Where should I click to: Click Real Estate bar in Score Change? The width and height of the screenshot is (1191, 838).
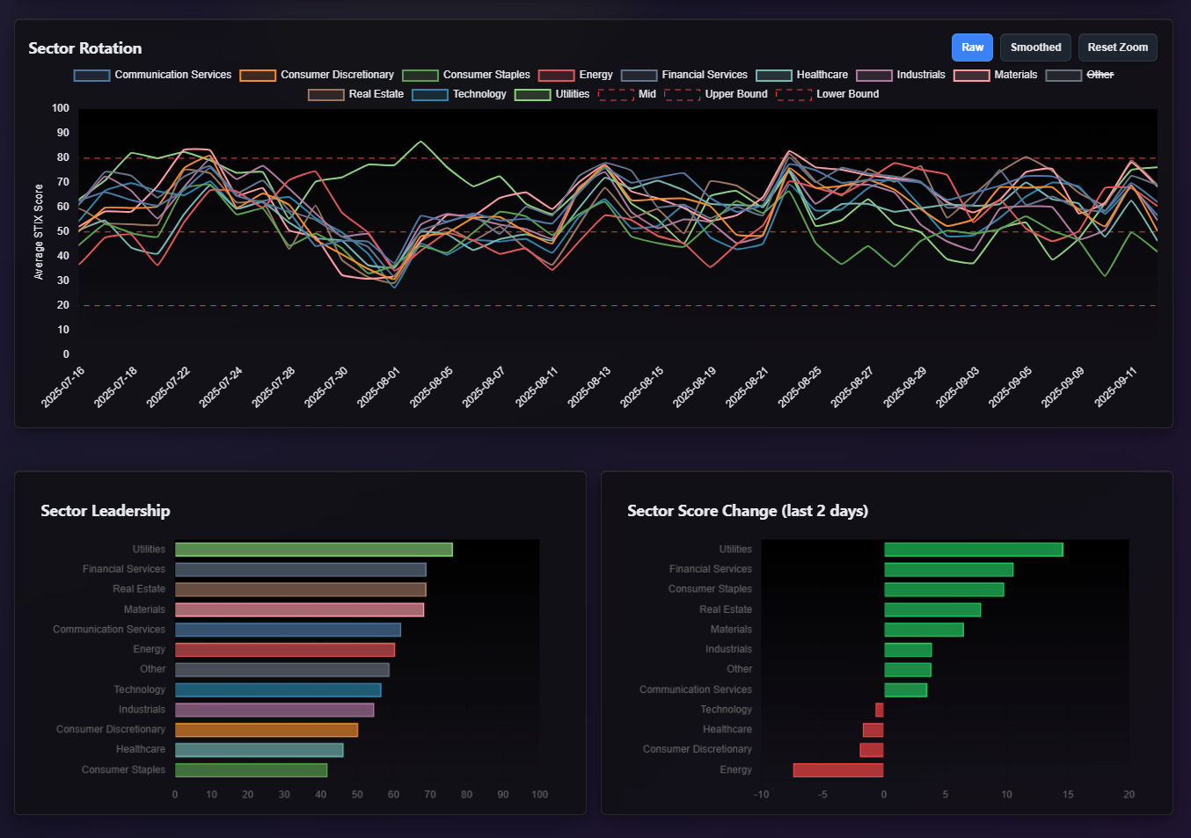coord(932,610)
